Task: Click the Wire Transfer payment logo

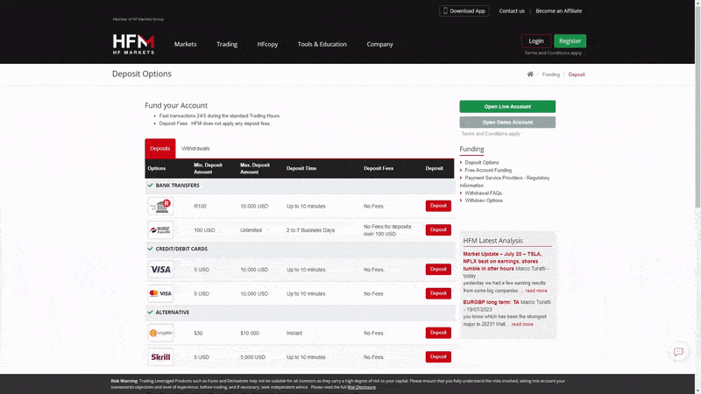Action: pyautogui.click(x=160, y=230)
